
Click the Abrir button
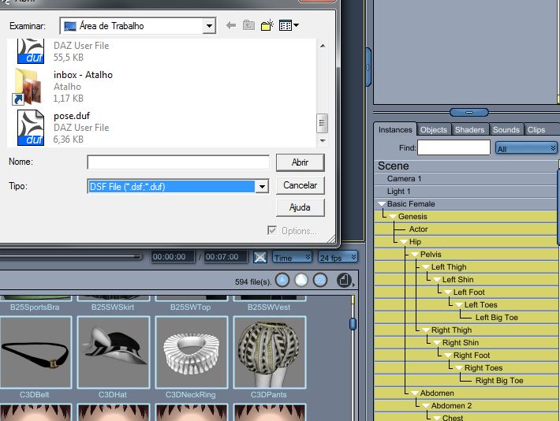click(300, 162)
